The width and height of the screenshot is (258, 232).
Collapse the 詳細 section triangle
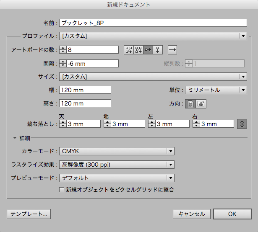click(15, 138)
